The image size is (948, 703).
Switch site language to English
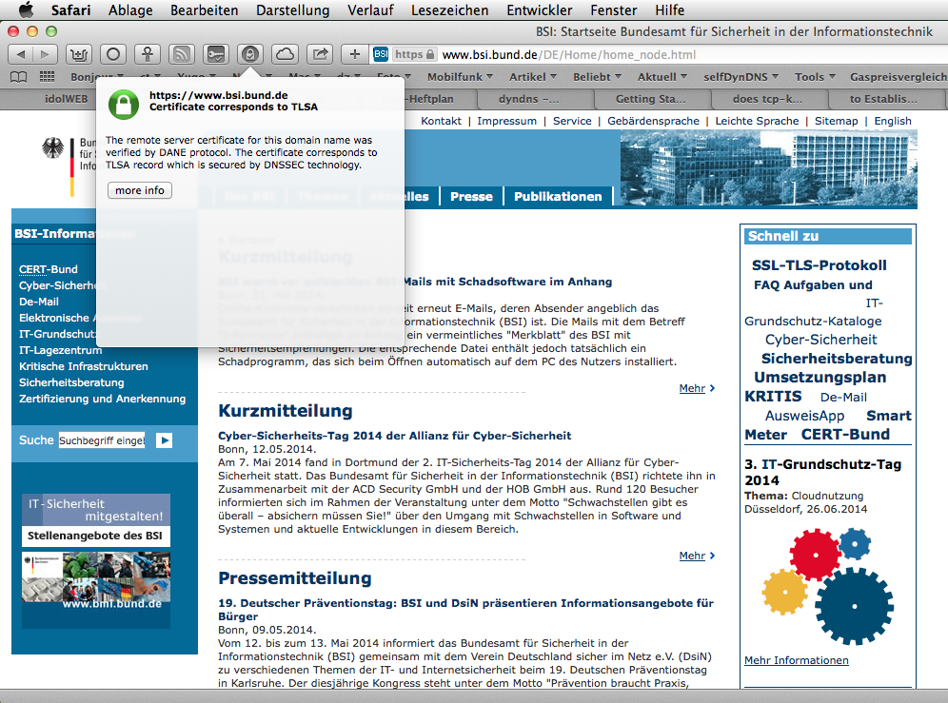[x=893, y=121]
